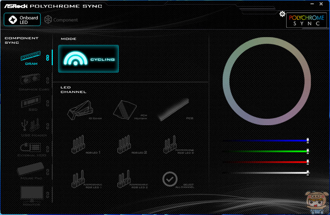Open settings via the gear icon
This screenshot has width=330, height=215.
click(x=282, y=14)
